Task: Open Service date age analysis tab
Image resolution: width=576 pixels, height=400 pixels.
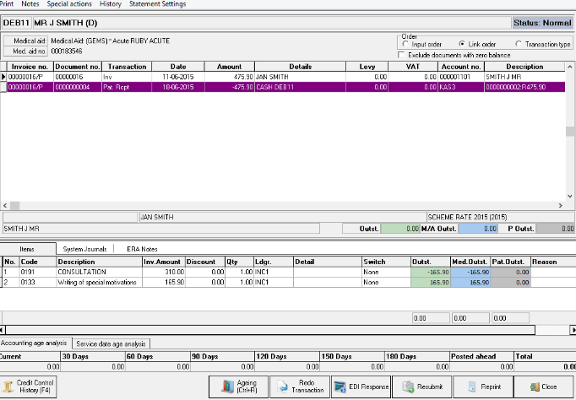Action: (111, 343)
